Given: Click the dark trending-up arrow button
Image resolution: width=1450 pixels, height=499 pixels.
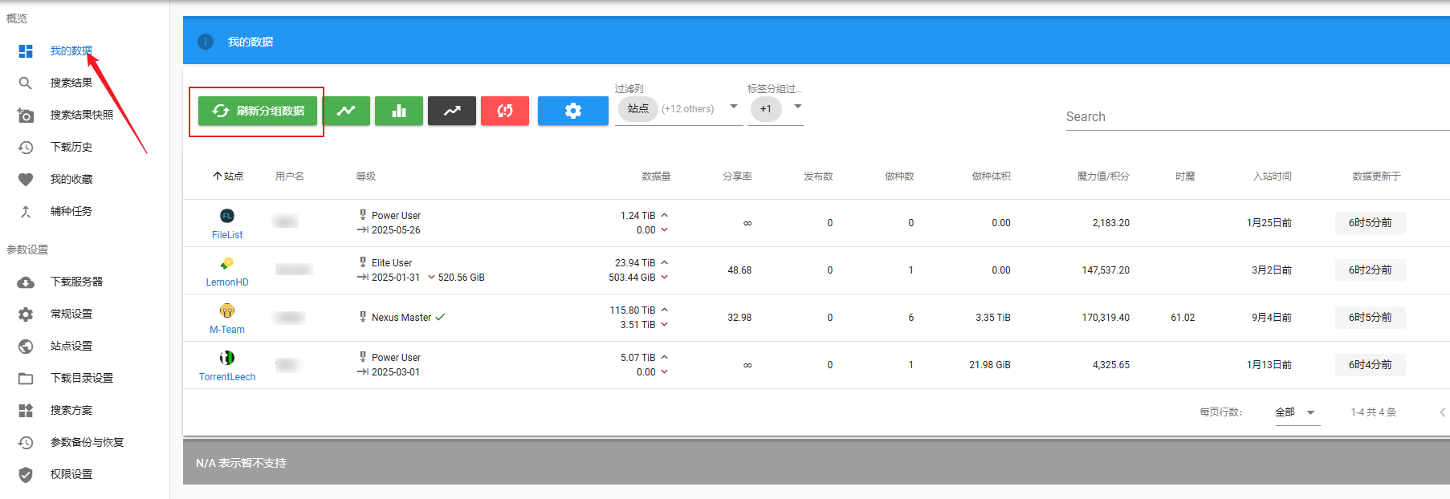Looking at the screenshot, I should point(452,111).
